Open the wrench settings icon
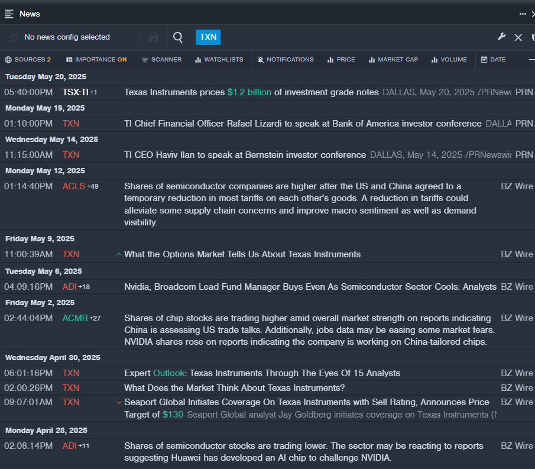This screenshot has width=535, height=469. click(501, 37)
